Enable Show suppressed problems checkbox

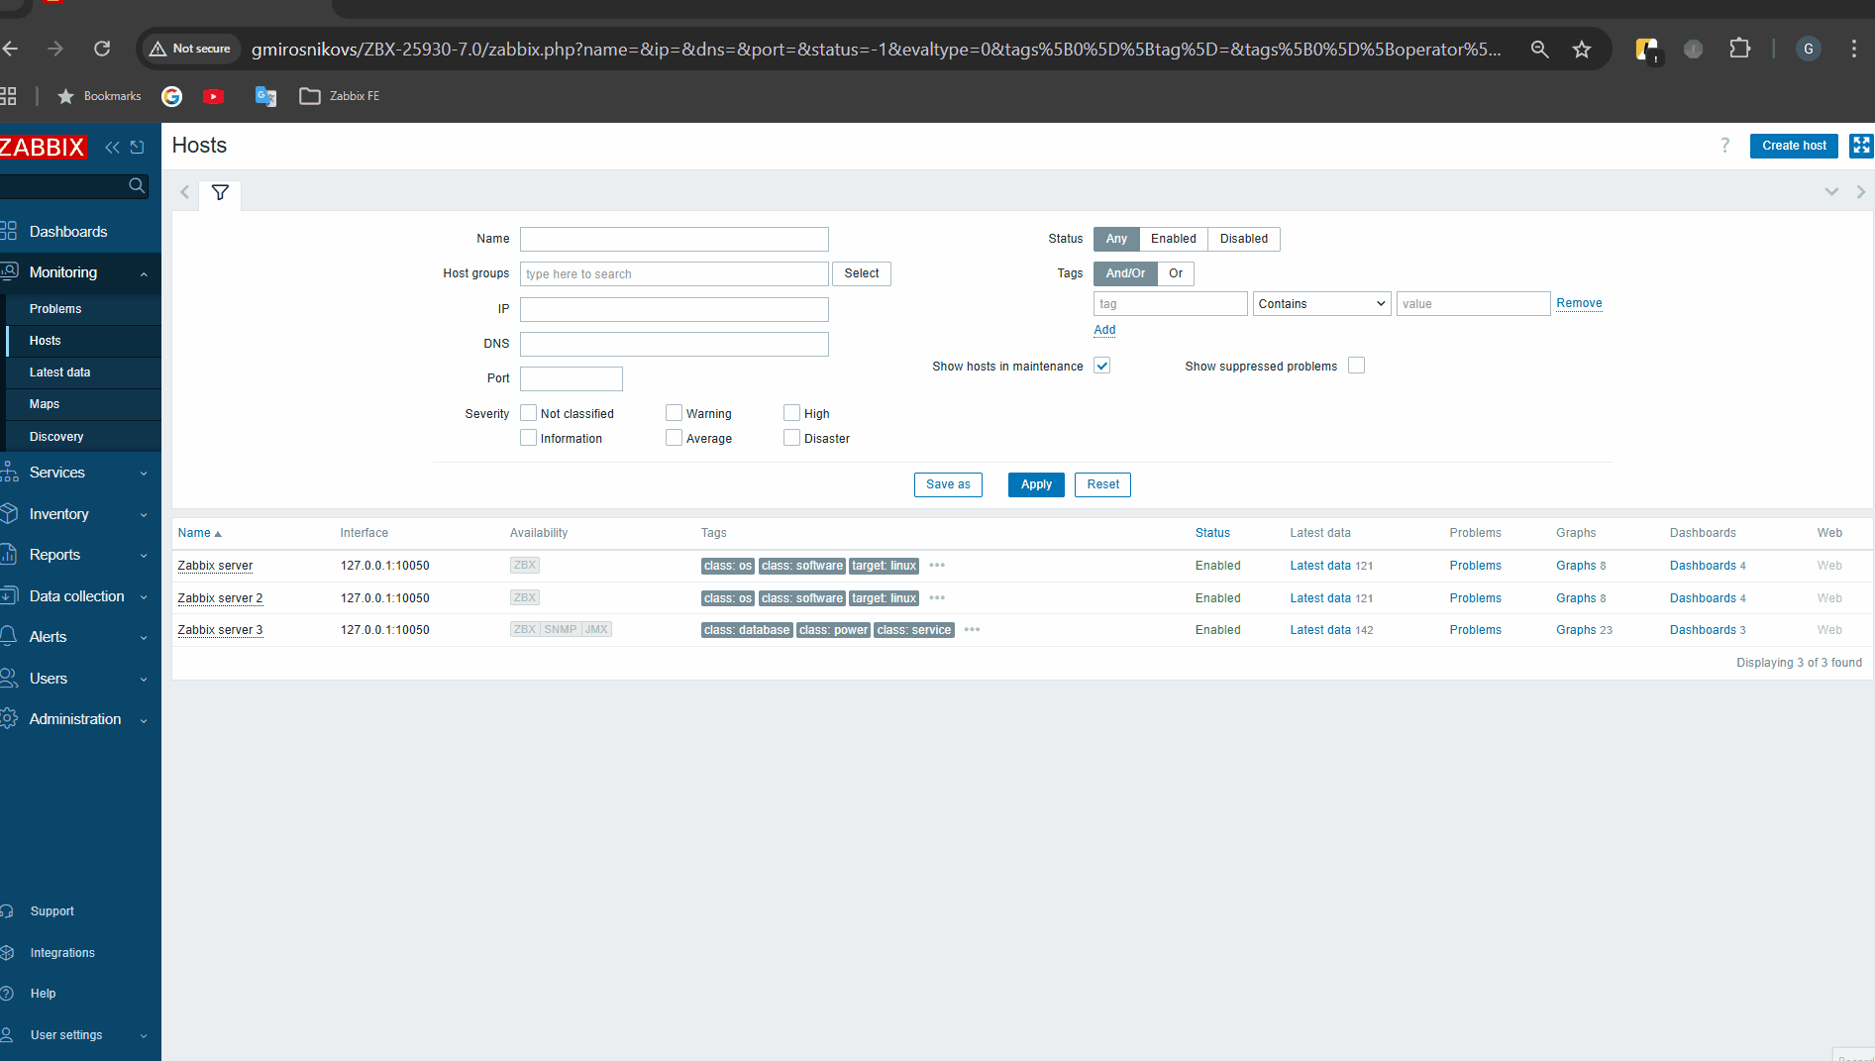[1356, 366]
